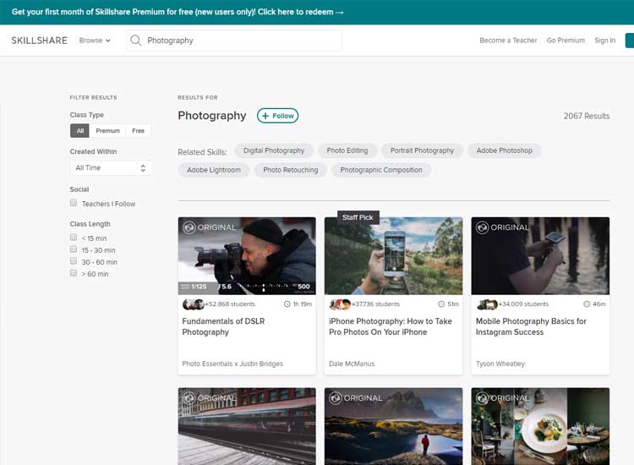Choose Adobe Photoshop related skill

tap(504, 150)
